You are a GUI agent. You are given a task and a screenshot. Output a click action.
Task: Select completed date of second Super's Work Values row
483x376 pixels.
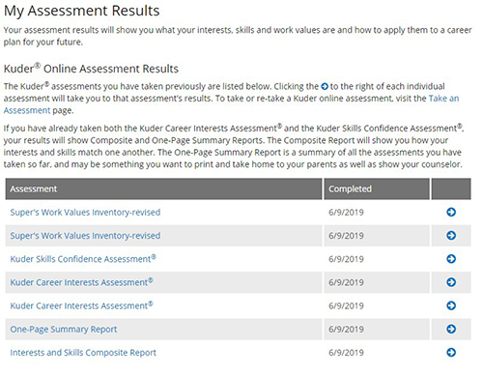[346, 236]
